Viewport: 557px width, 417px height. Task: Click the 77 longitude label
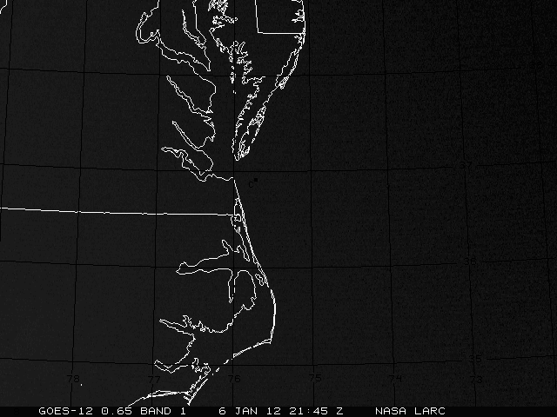click(153, 379)
